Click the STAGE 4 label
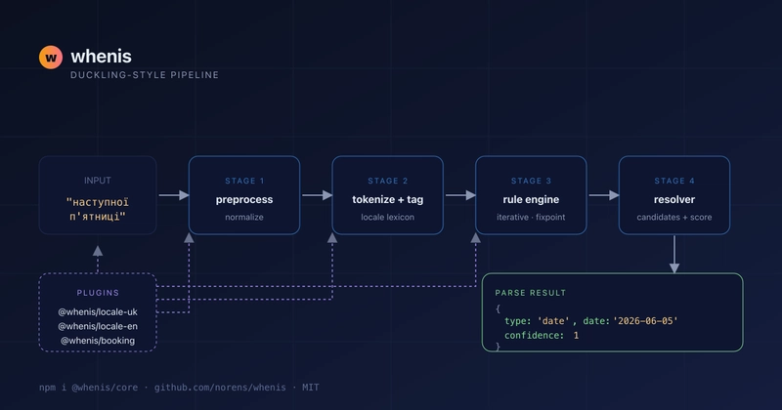This screenshot has height=410, width=782. point(674,181)
